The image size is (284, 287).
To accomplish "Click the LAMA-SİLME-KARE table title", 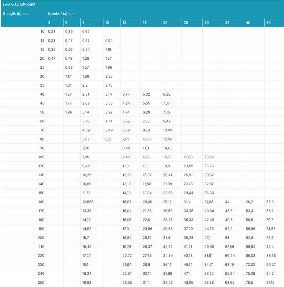I will coord(19,5).
